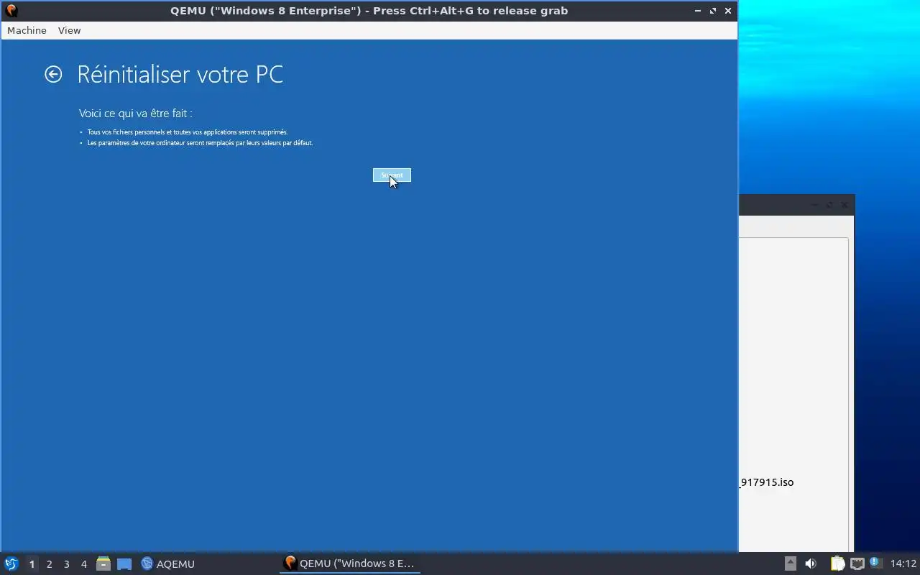Image resolution: width=920 pixels, height=575 pixels.
Task: Switch to workspace 4
Action: tap(83, 564)
